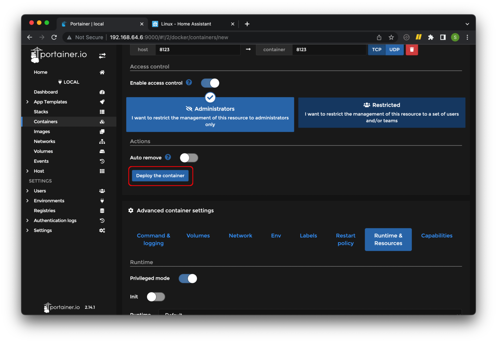
Task: Disable the Enable access control toggle
Action: click(210, 83)
